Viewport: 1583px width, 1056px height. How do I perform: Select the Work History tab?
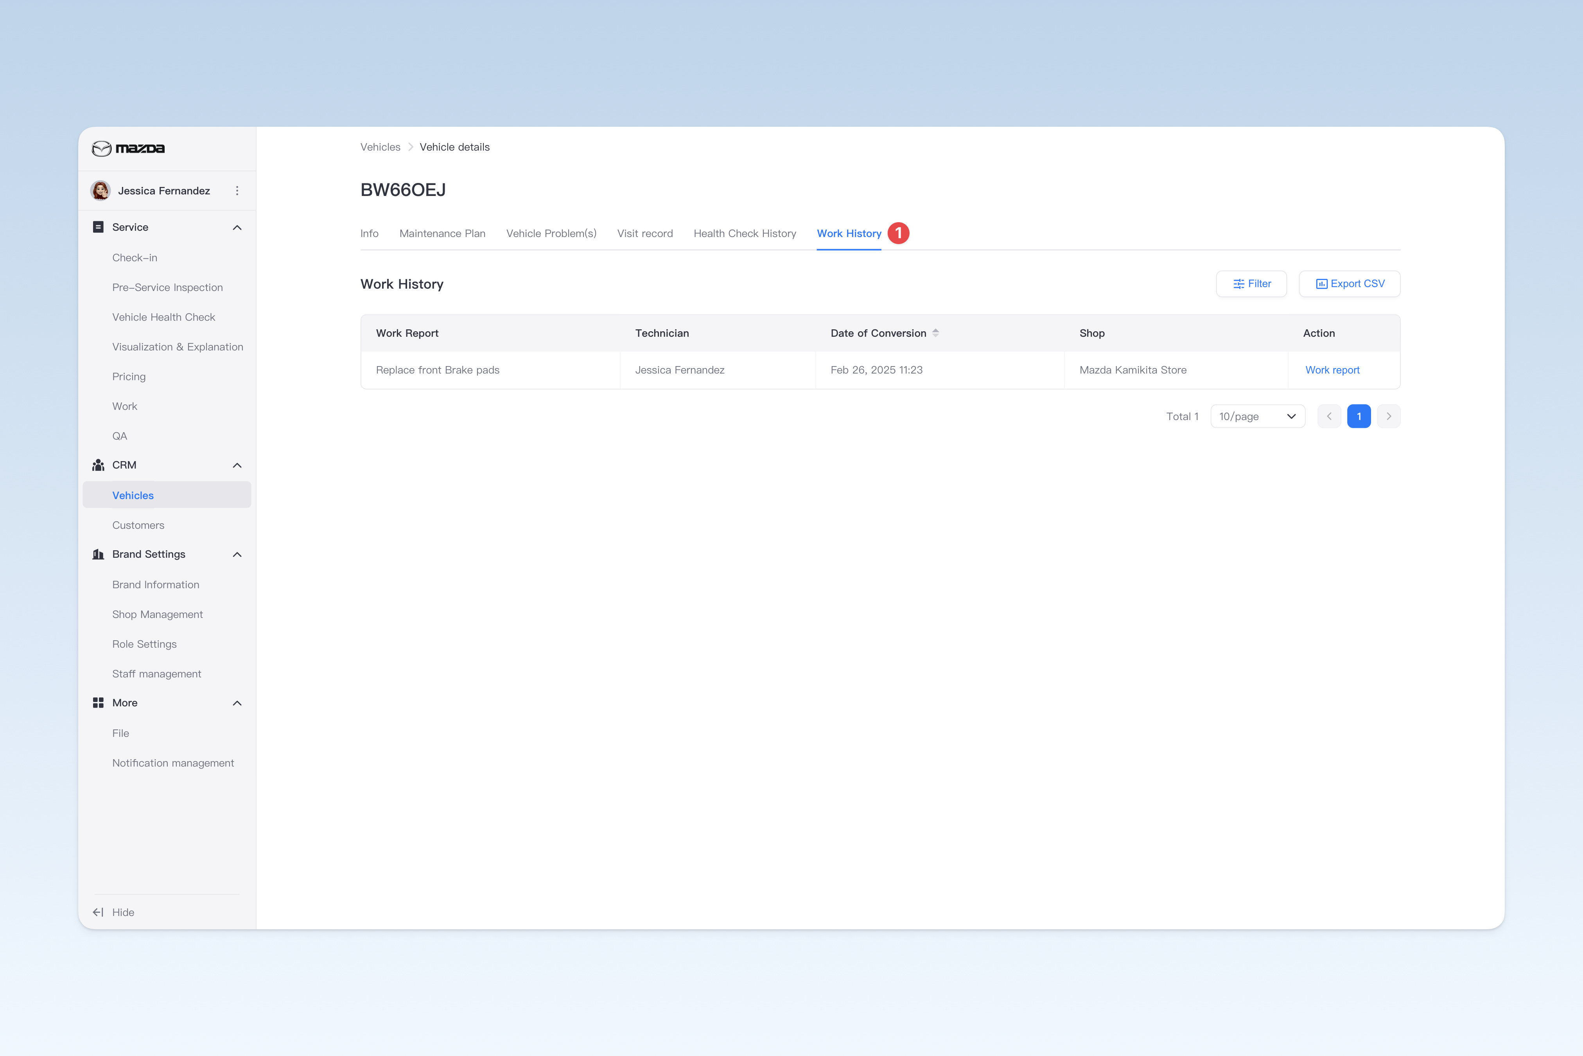(848, 233)
